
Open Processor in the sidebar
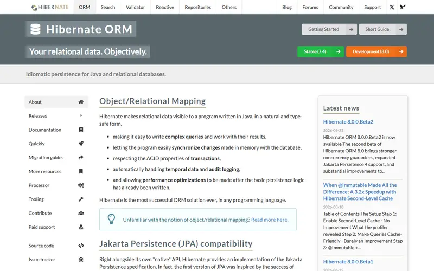(56, 185)
